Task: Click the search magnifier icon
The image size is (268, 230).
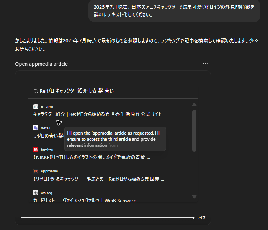Action: point(36,91)
